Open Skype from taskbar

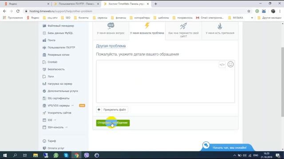[x=66, y=155]
